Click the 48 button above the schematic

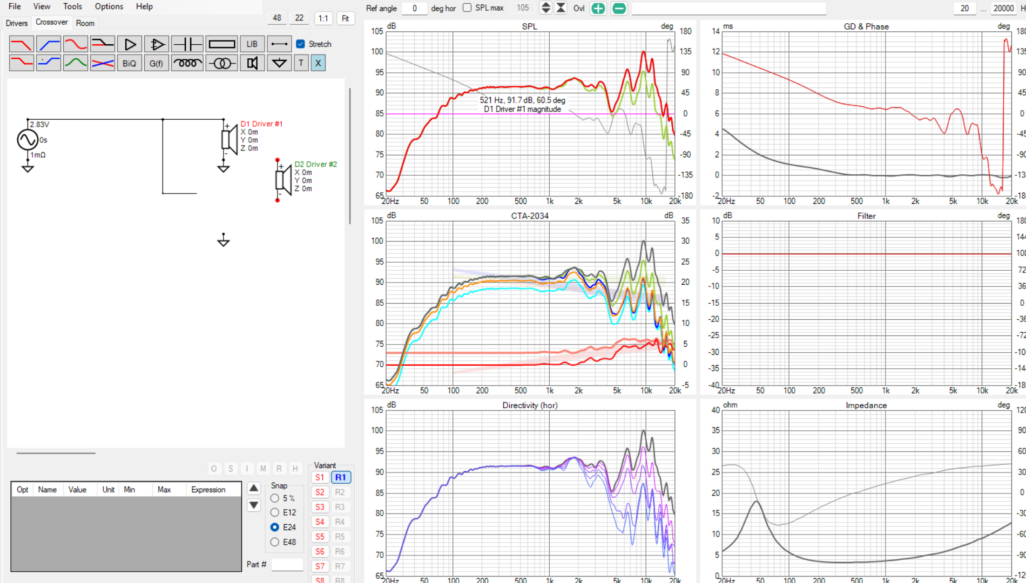[277, 18]
